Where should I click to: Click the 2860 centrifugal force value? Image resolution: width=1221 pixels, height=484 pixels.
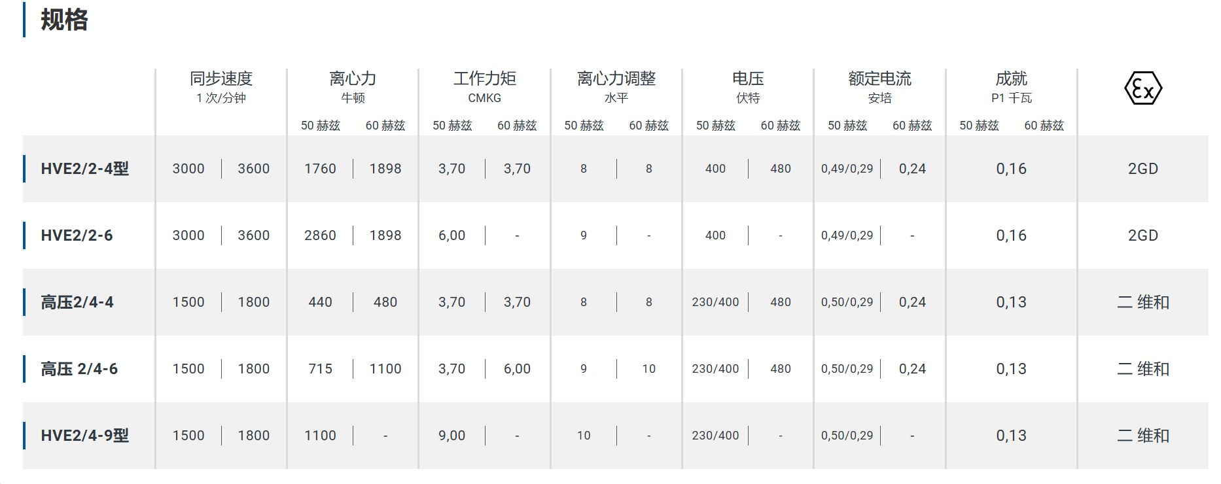(x=320, y=235)
